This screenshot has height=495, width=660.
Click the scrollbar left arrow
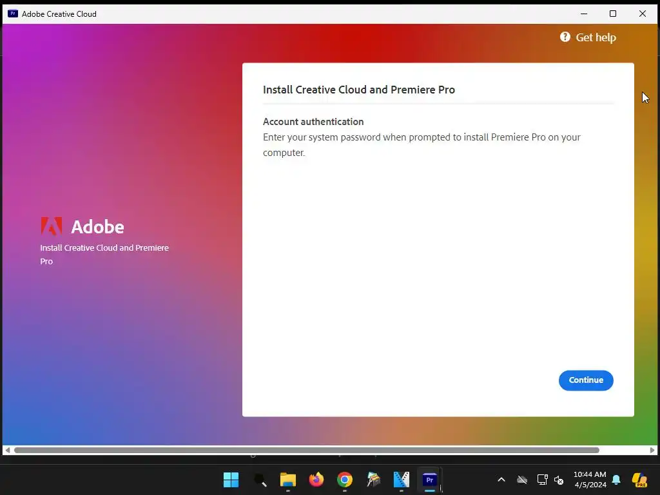click(x=7, y=450)
